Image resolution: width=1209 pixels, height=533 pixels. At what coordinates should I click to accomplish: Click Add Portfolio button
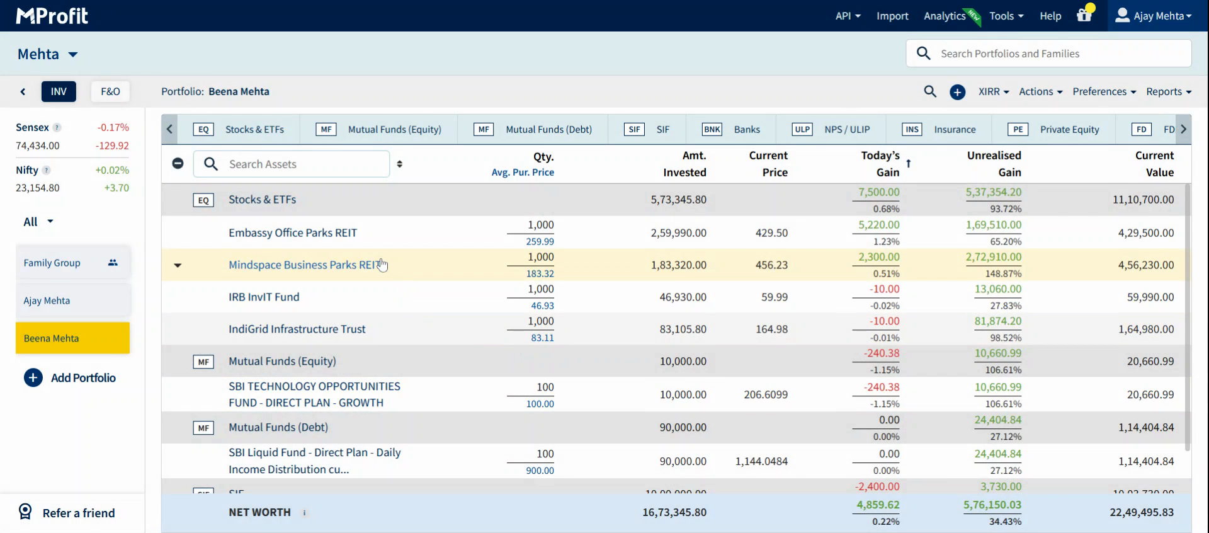tap(70, 378)
